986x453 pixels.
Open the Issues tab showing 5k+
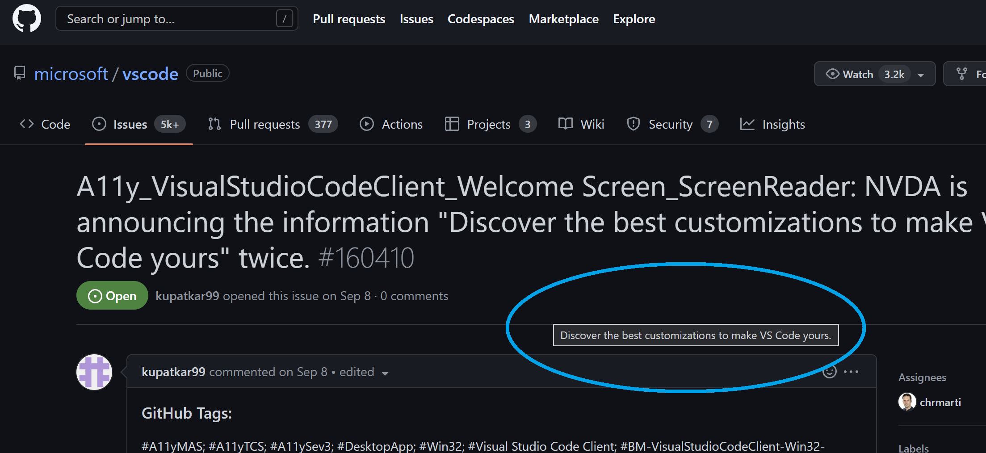[x=130, y=124]
